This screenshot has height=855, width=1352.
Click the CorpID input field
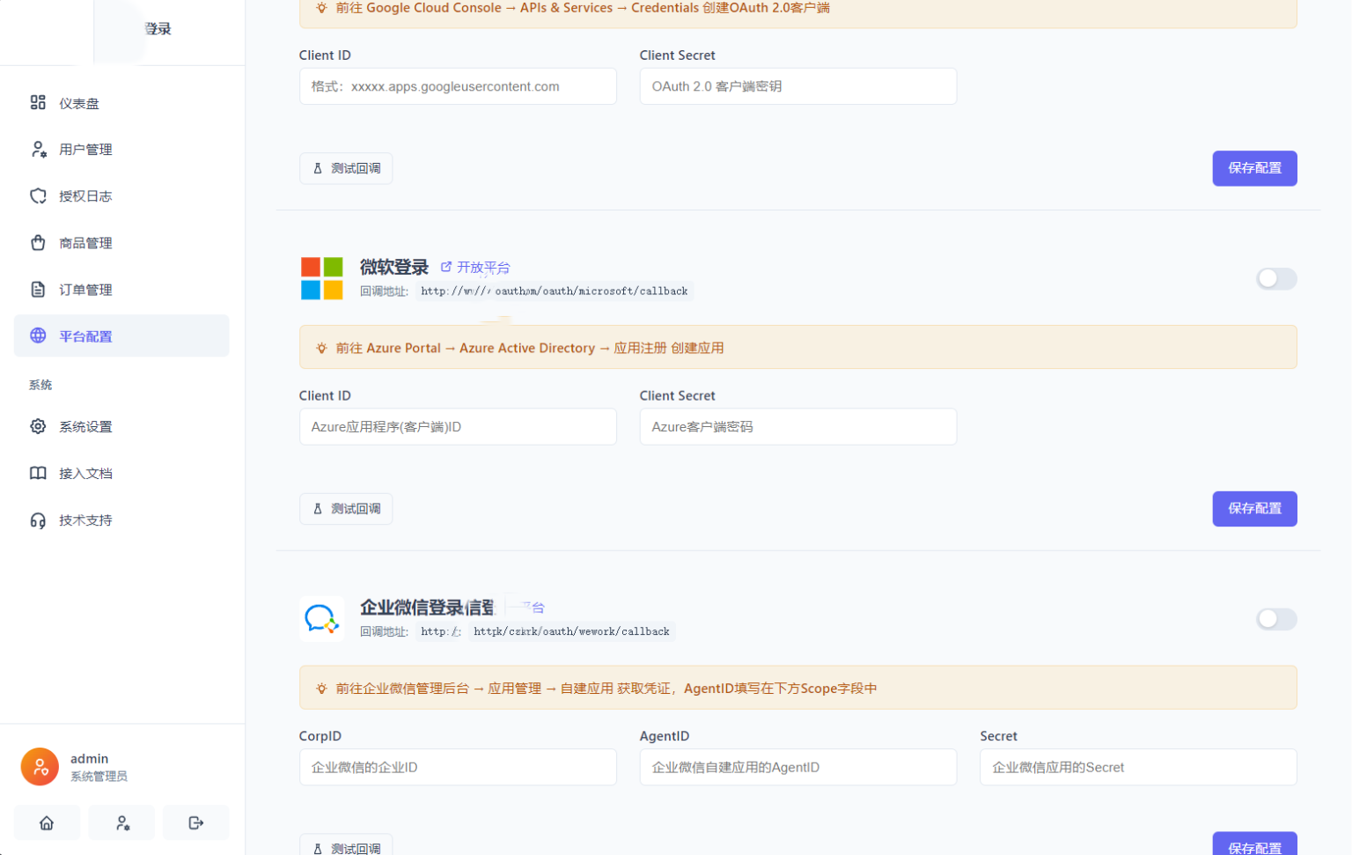click(x=457, y=767)
